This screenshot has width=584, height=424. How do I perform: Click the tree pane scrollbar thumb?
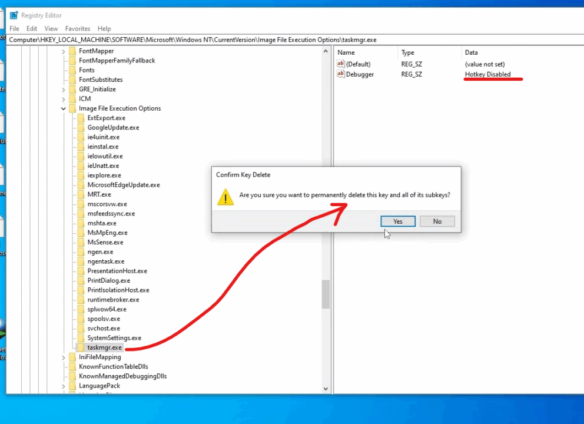point(326,294)
